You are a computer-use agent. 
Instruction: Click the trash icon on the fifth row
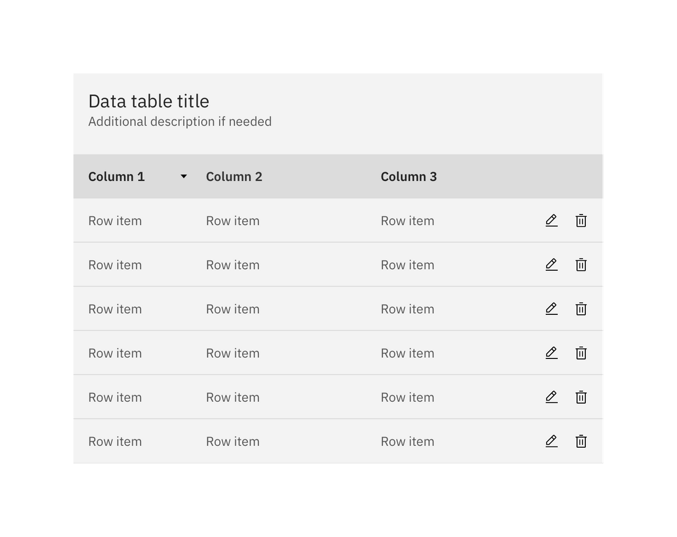coord(581,397)
